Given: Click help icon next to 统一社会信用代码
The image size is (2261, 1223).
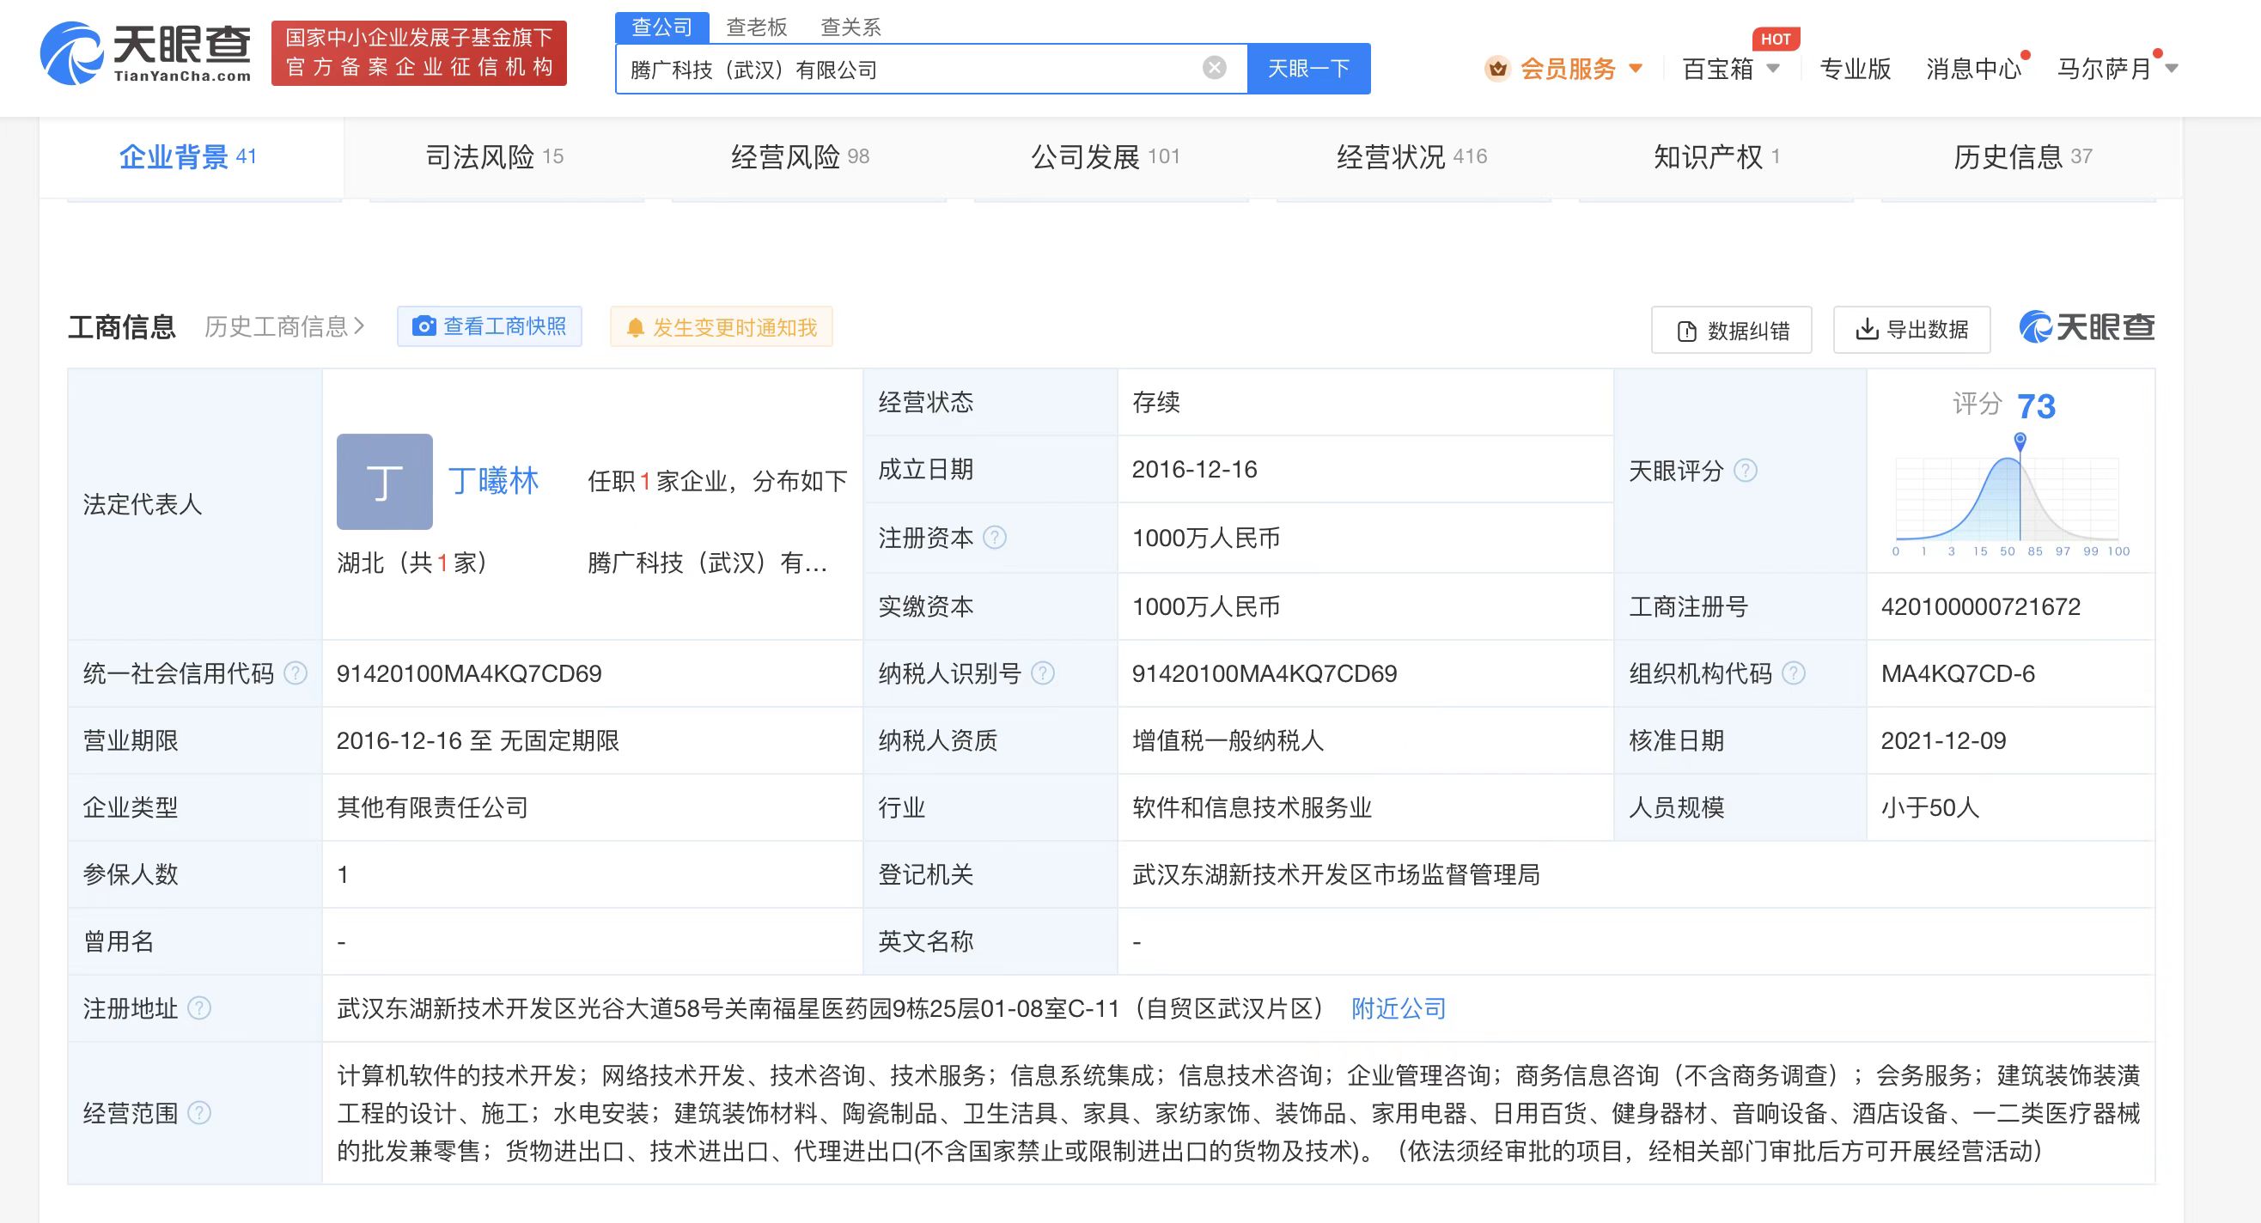Looking at the screenshot, I should coord(296,673).
